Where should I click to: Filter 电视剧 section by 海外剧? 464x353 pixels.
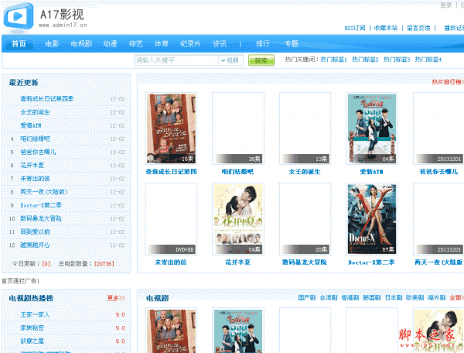(436, 297)
